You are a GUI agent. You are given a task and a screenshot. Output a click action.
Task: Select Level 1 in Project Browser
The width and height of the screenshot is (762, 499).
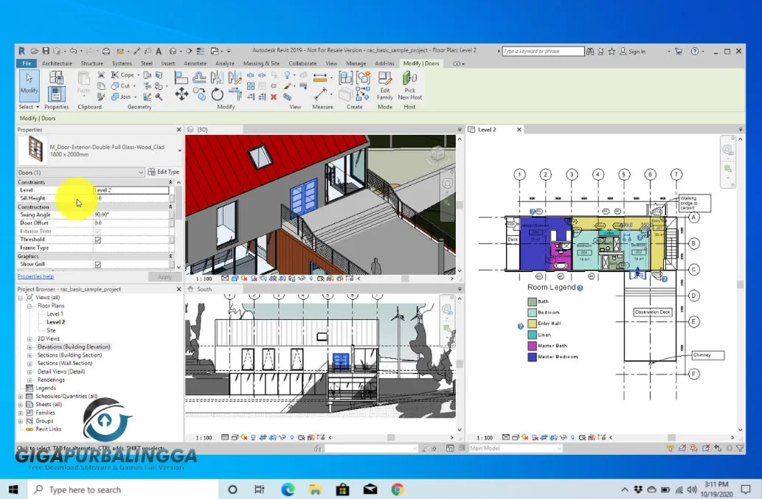tap(55, 314)
